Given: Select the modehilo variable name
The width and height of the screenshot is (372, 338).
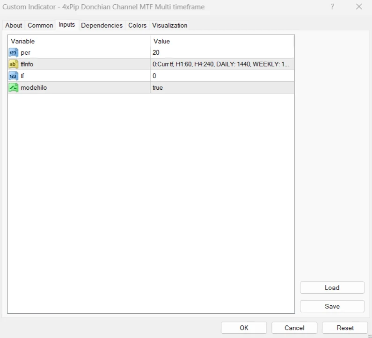Looking at the screenshot, I should 34,87.
